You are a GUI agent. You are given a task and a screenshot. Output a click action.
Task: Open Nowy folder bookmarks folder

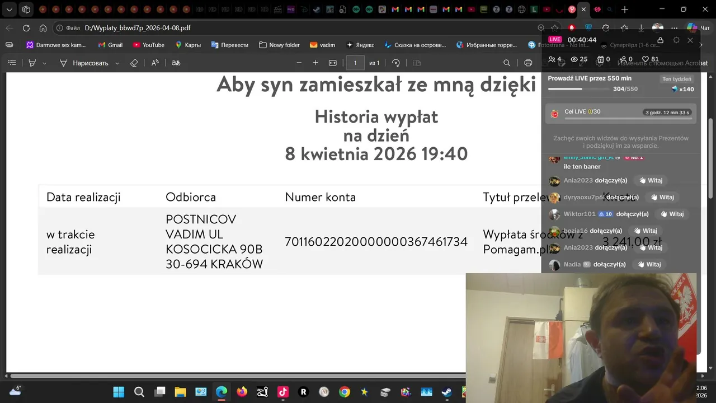coord(279,45)
